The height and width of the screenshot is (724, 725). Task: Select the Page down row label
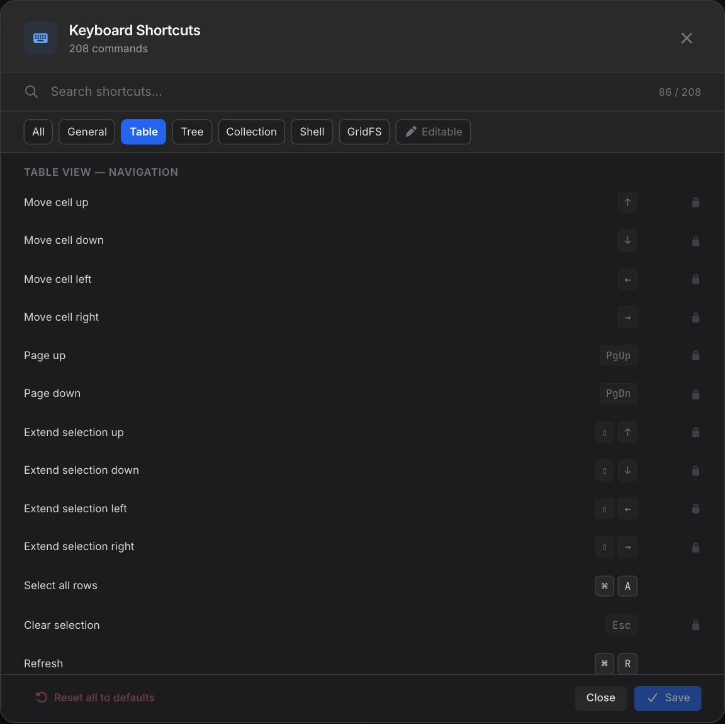(52, 393)
